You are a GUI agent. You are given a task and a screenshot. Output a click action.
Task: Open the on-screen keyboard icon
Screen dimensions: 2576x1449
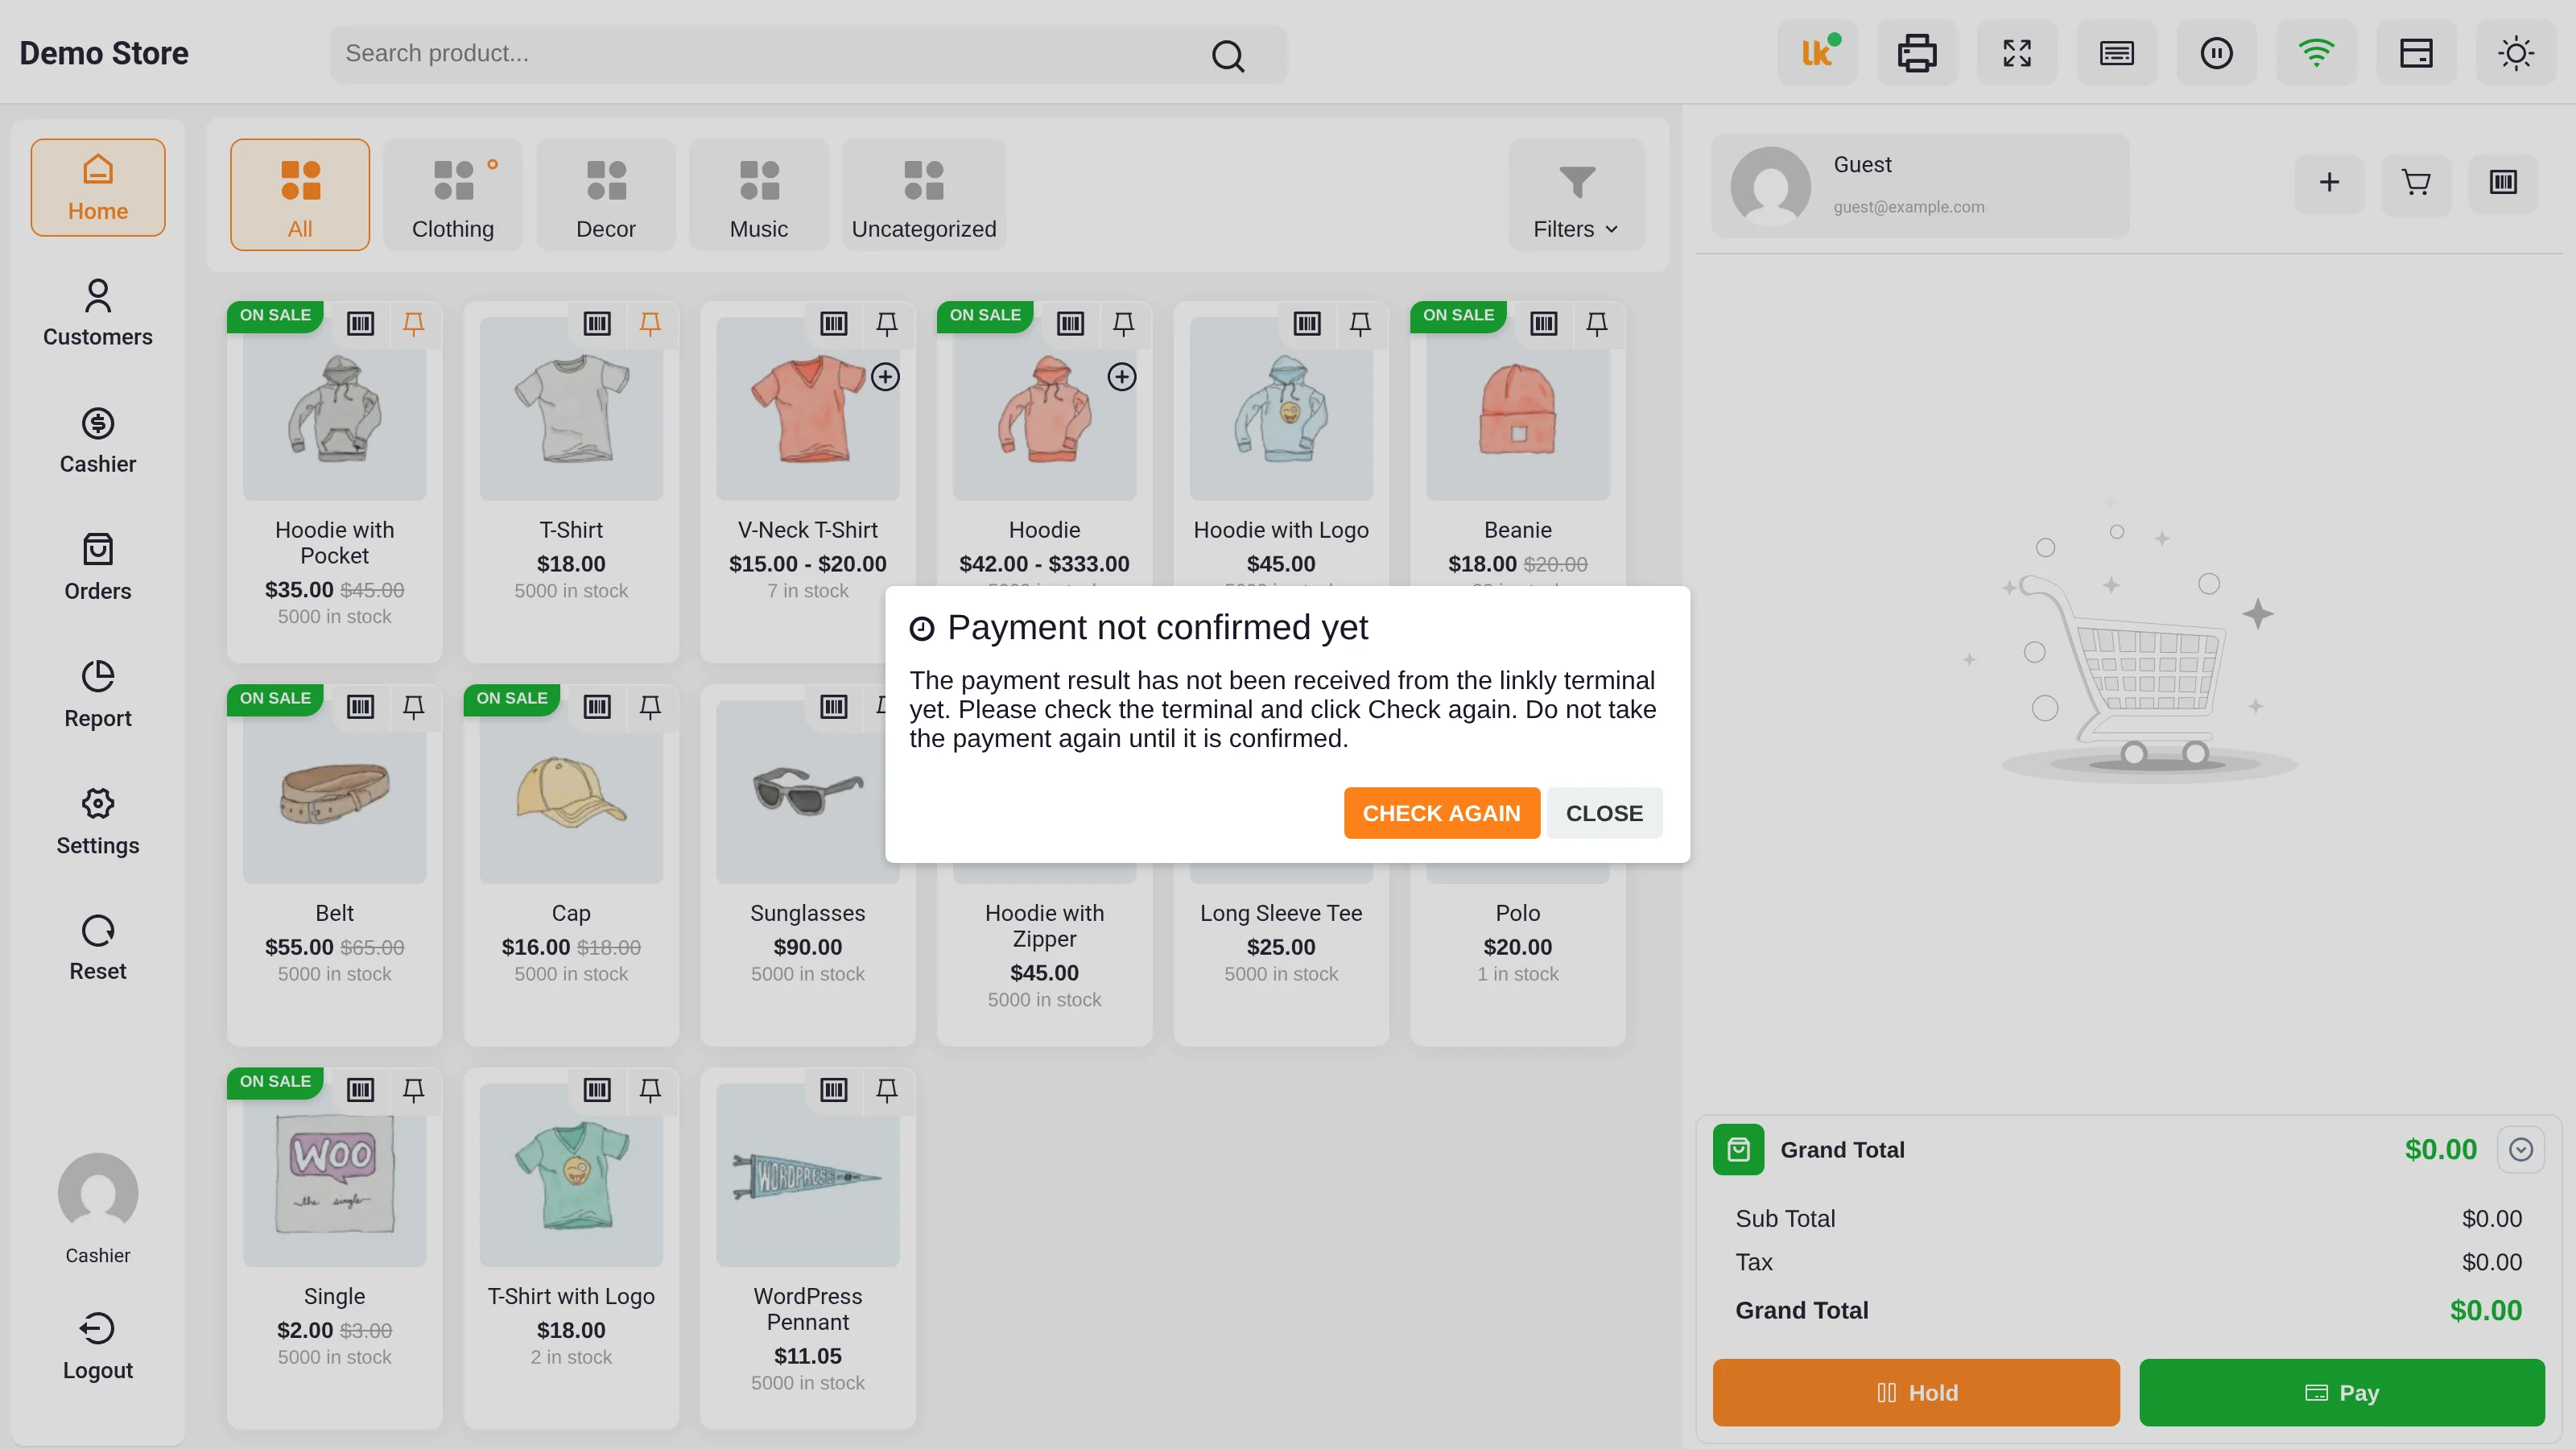point(2117,53)
